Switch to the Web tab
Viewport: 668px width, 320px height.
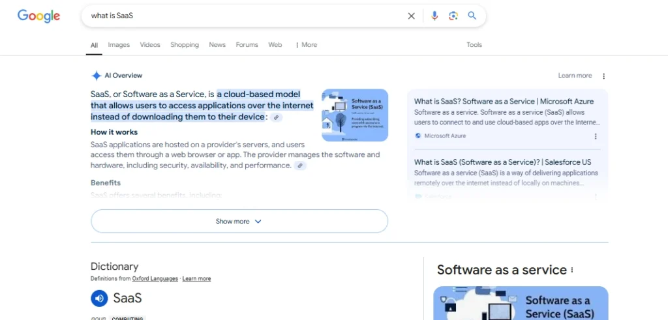(275, 45)
